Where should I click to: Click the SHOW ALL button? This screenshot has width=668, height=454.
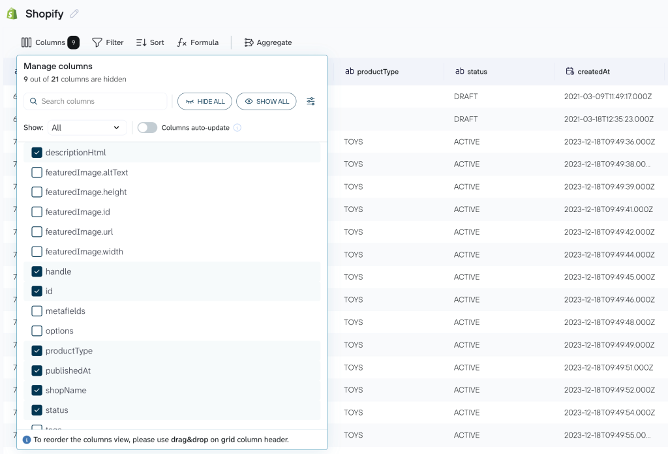pos(266,101)
